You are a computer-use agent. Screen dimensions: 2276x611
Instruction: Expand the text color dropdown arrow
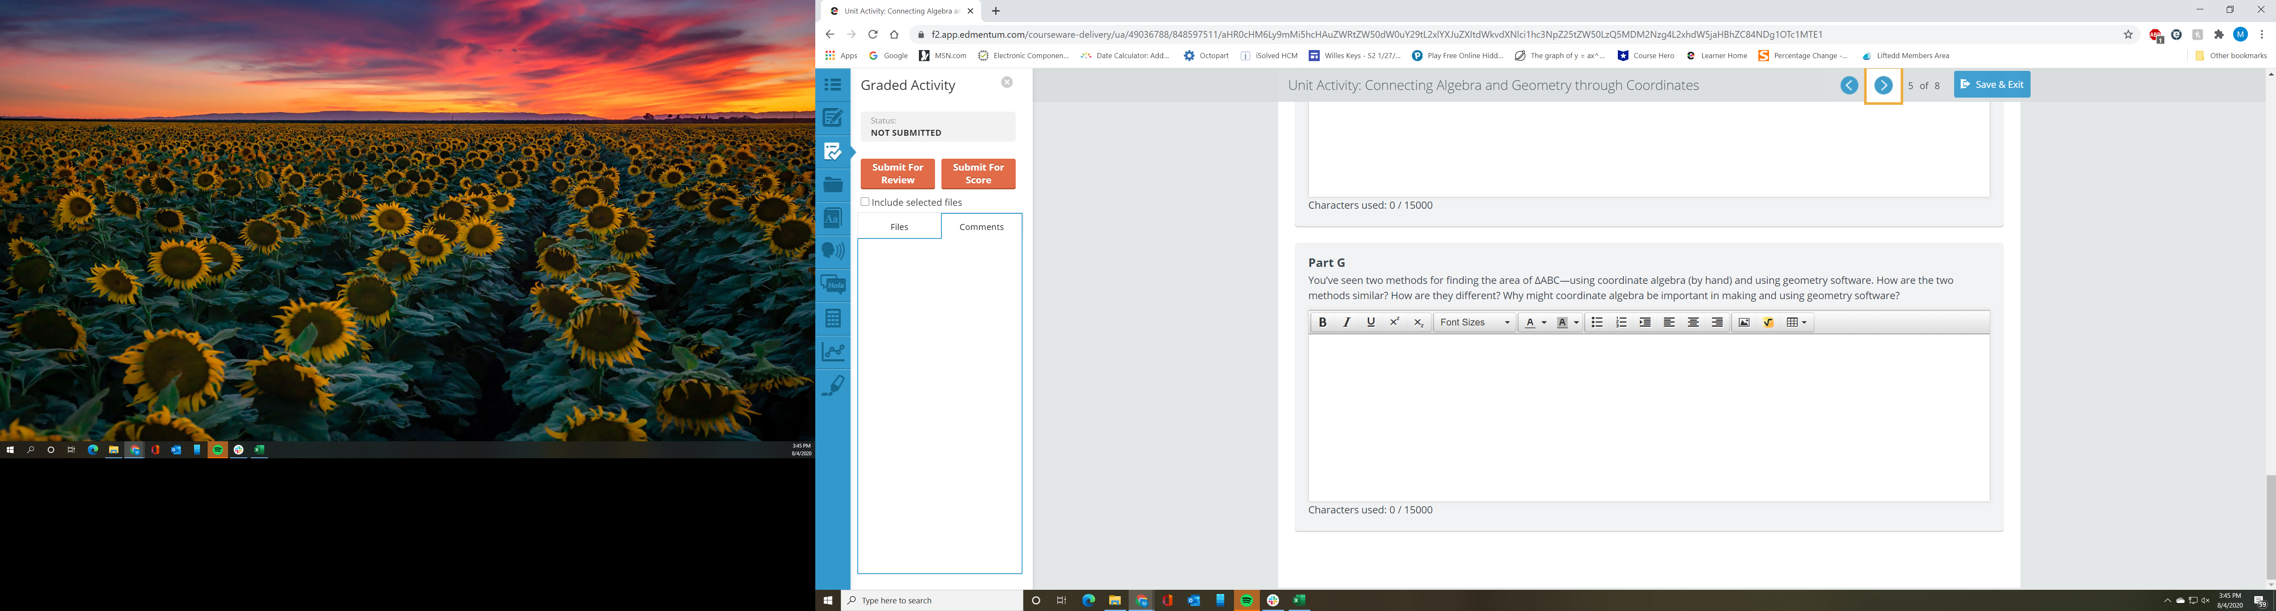[x=1544, y=322]
